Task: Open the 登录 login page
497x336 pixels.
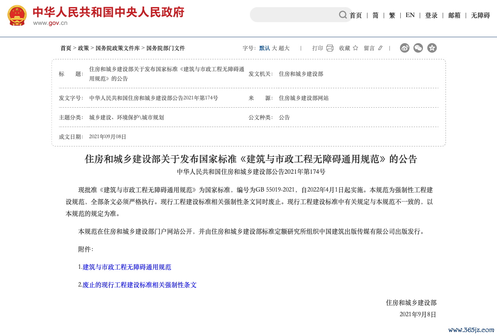Action: tap(431, 15)
